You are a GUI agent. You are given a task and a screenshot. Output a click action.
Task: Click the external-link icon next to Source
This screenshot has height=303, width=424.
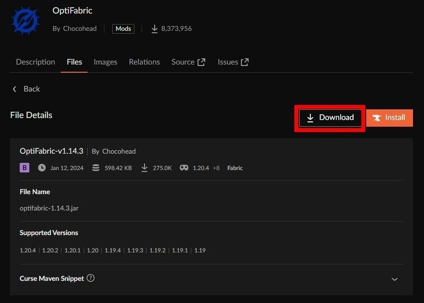click(201, 62)
